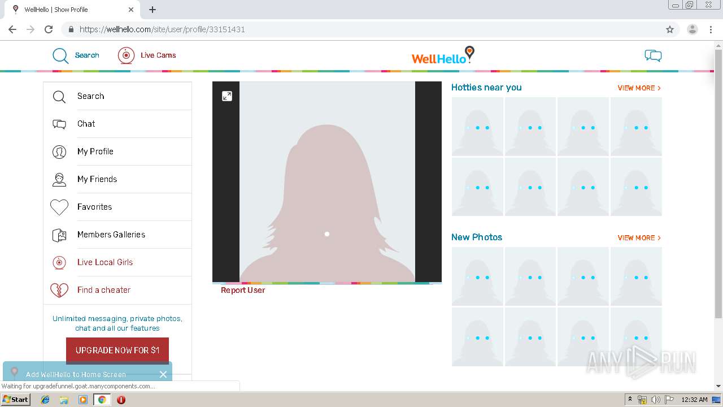Open last top-row thumbnail under Hotties near you
The width and height of the screenshot is (723, 407).
pyautogui.click(x=636, y=127)
